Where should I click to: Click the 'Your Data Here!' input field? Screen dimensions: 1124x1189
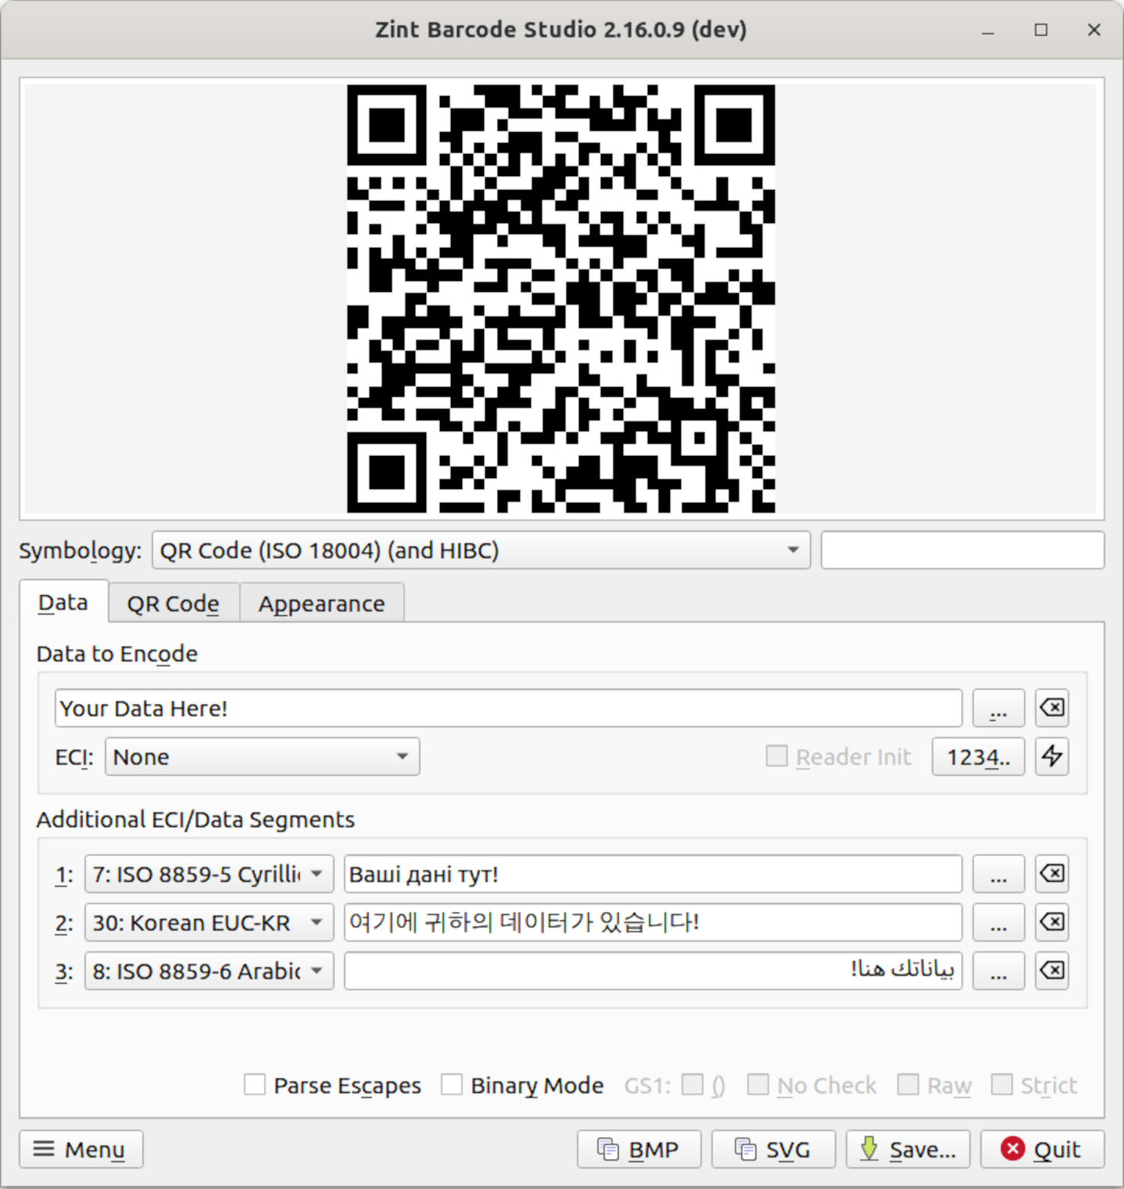point(509,708)
